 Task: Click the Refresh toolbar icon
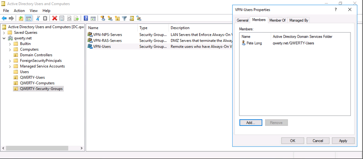point(69,18)
